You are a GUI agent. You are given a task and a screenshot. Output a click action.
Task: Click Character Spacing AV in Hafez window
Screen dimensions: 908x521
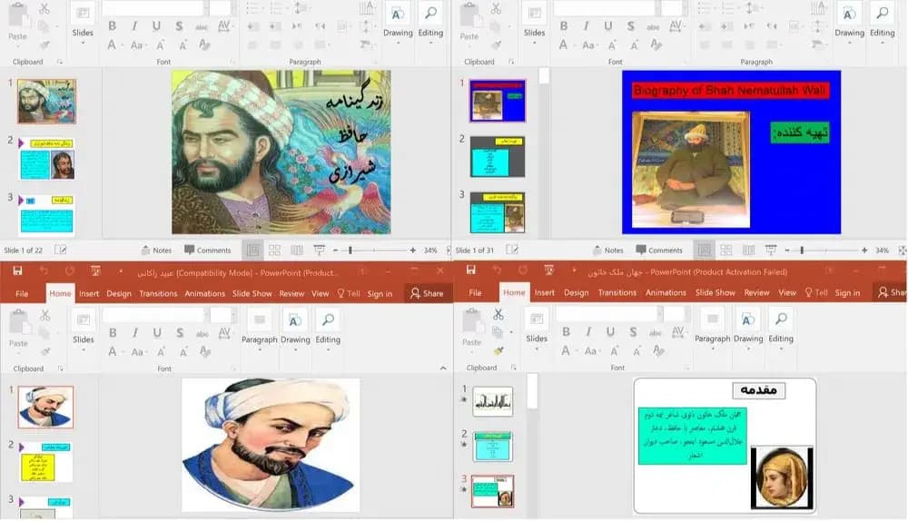pos(224,26)
